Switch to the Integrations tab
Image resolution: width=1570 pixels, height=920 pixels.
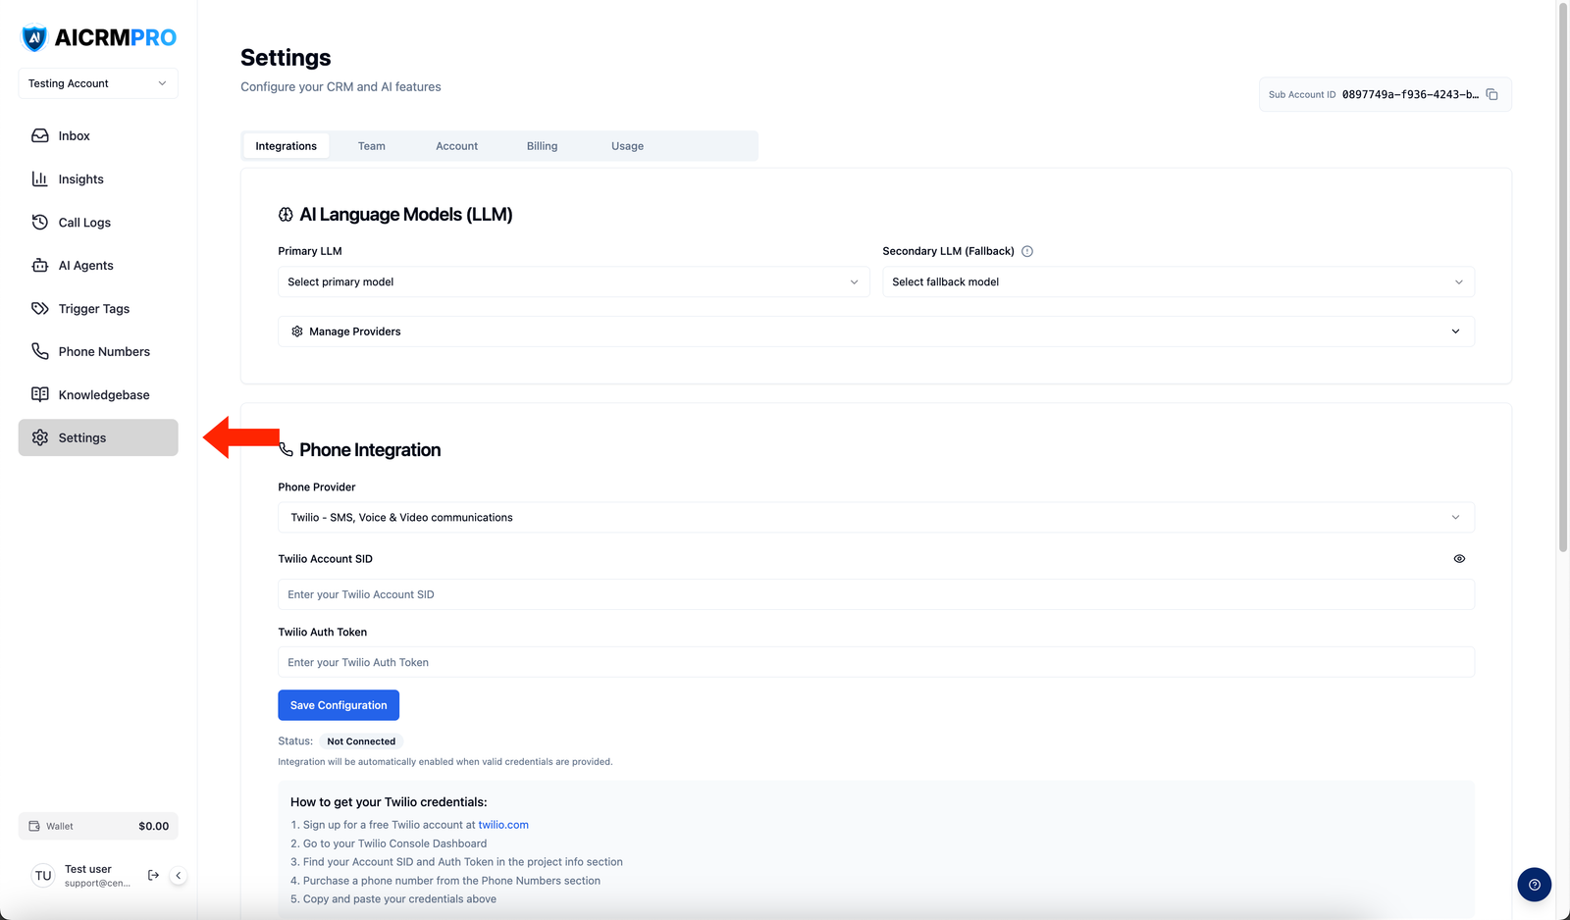(286, 146)
